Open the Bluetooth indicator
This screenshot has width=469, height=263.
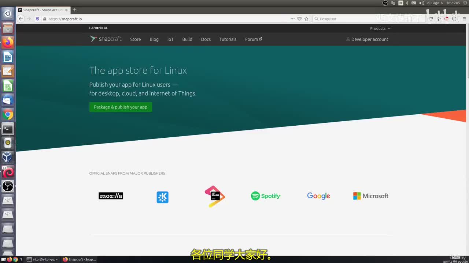[x=407, y=3]
